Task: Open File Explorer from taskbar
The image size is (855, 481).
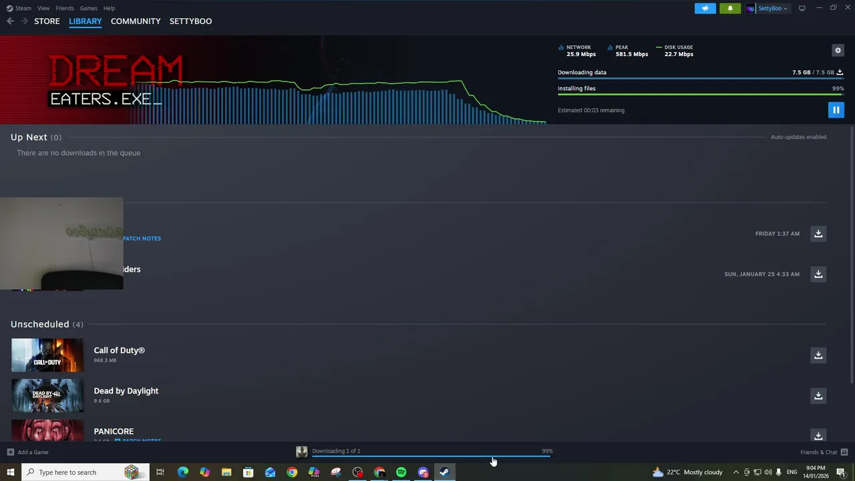Action: coord(226,472)
